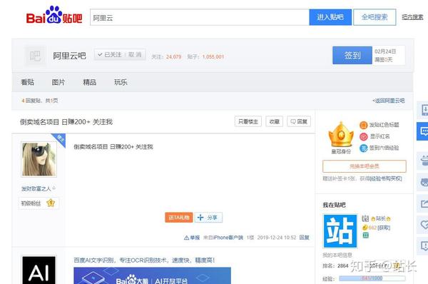Open the thread title 倒卖域名项目 日赚200+ 关注我

pos(66,122)
